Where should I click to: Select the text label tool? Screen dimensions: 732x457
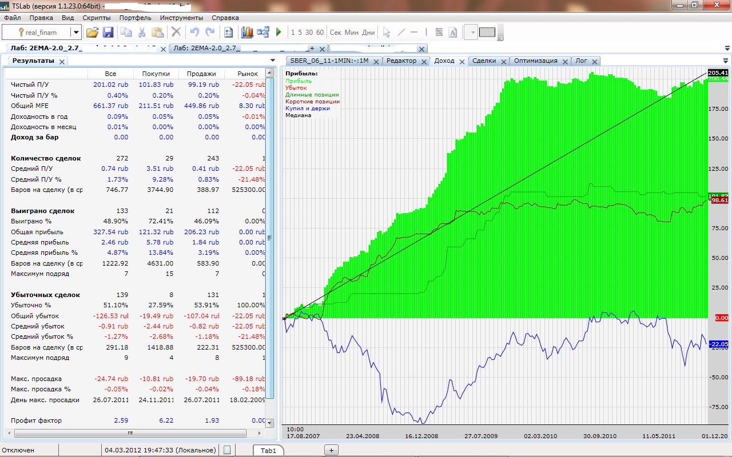pyautogui.click(x=453, y=33)
